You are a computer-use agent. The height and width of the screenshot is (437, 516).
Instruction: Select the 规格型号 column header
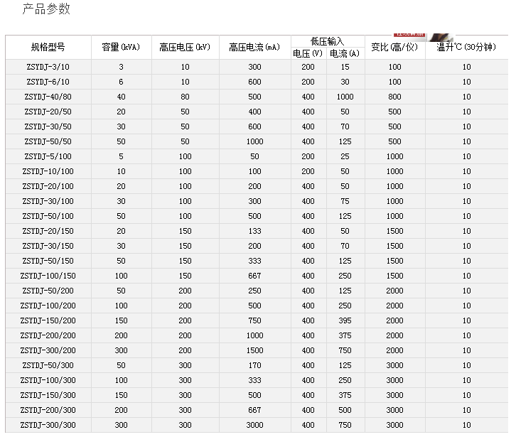click(x=48, y=48)
